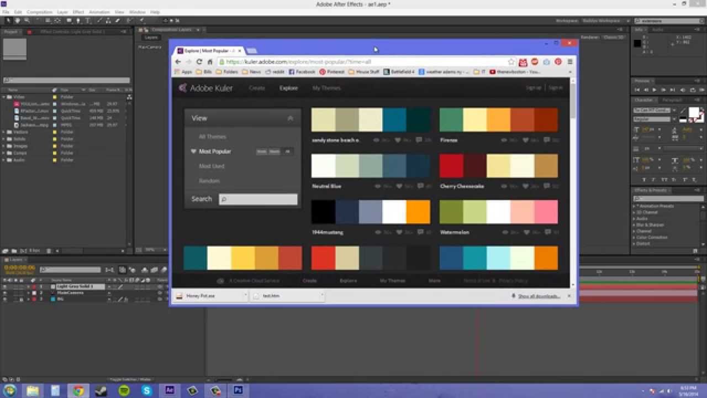Select the Zoom tool in After Effects toolbar

[x=27, y=20]
